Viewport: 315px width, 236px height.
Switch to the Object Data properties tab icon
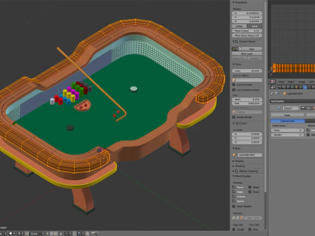[309, 87]
